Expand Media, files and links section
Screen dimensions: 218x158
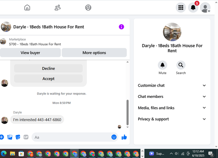172,108
